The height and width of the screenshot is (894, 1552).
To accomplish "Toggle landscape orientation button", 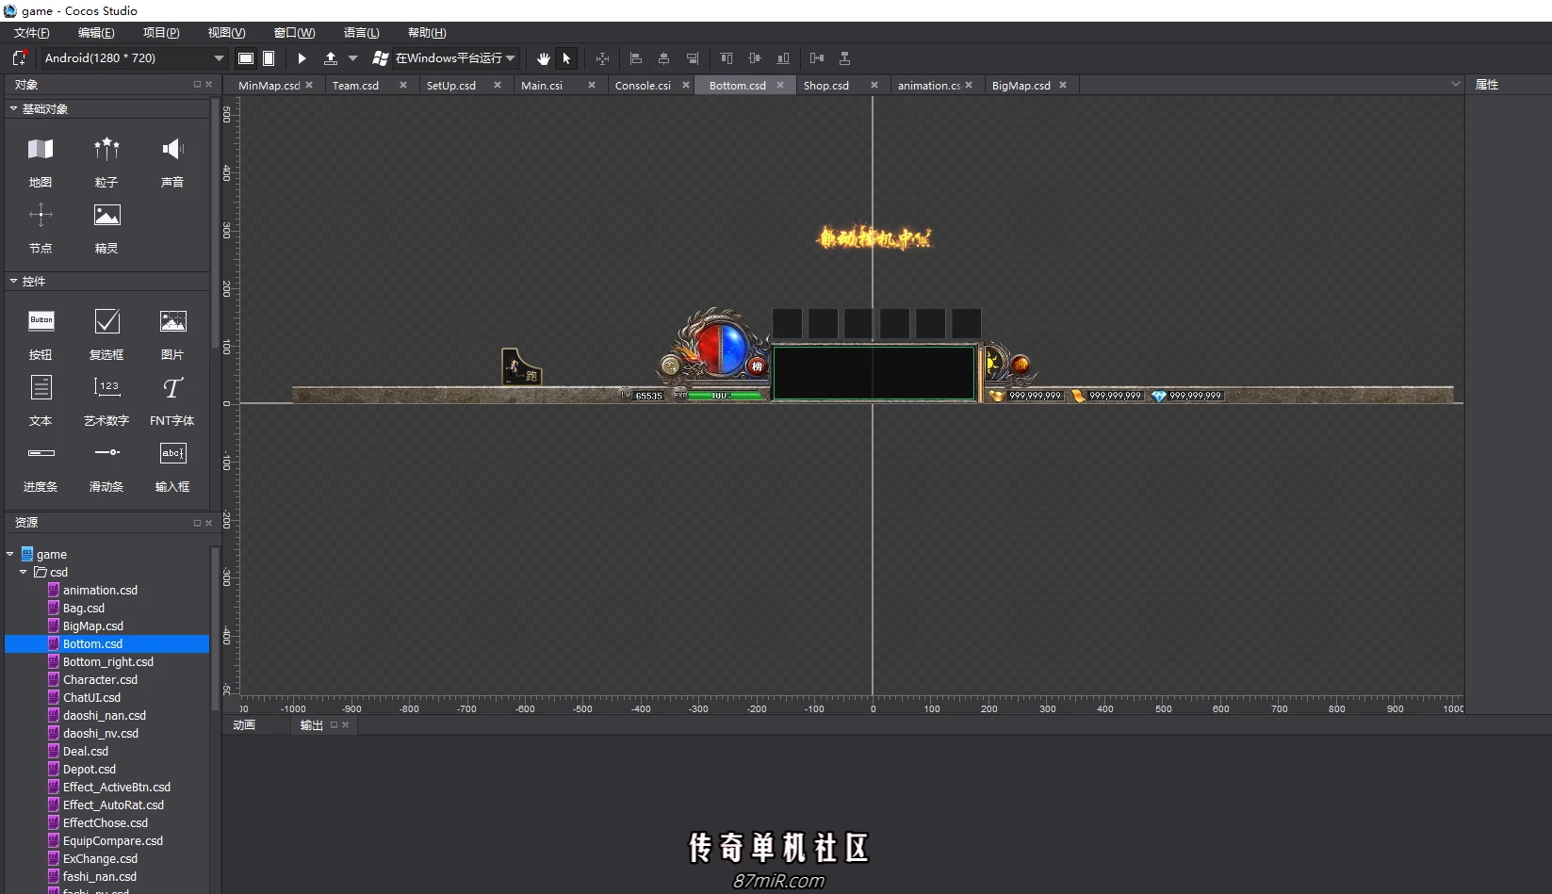I will pyautogui.click(x=246, y=58).
